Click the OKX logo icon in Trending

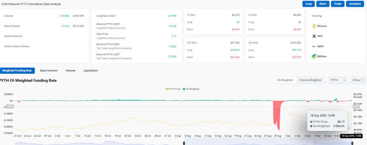[x=314, y=36]
